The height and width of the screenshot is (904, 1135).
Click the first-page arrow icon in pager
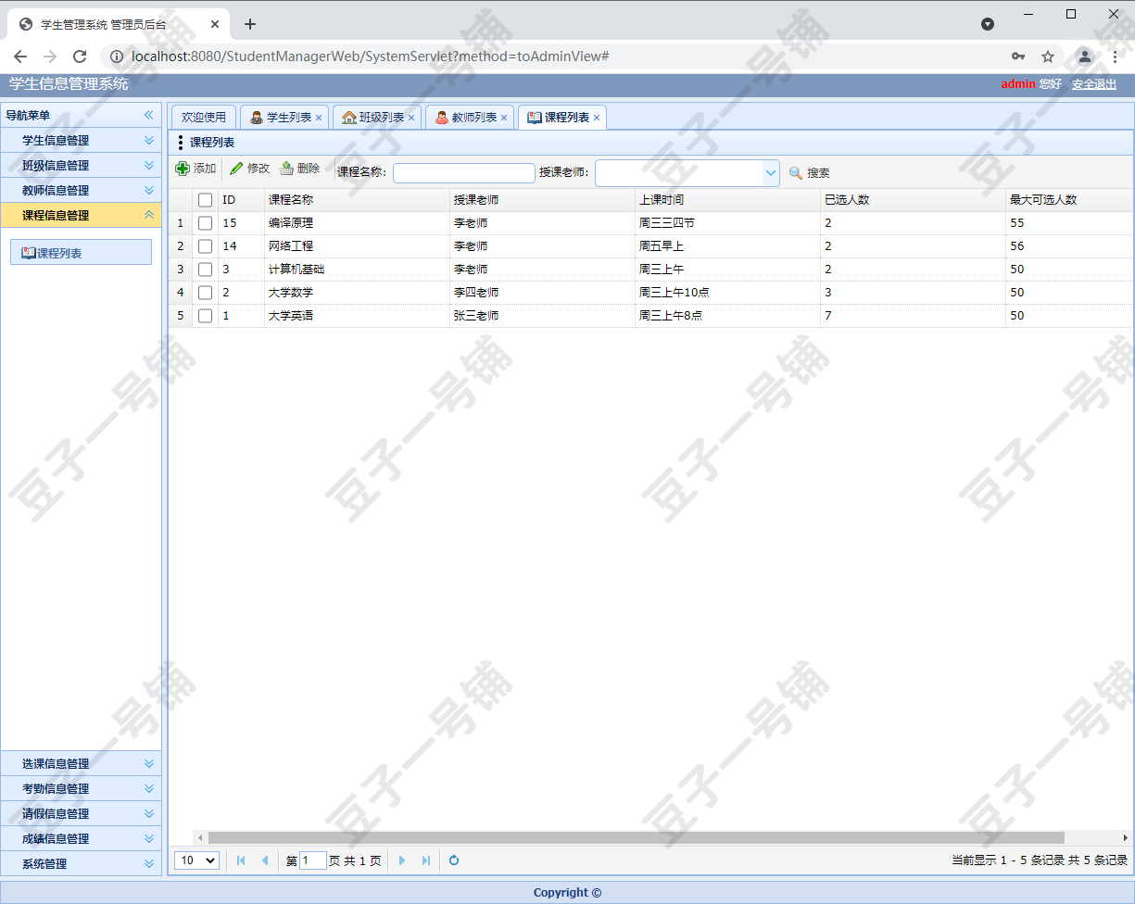click(x=240, y=860)
